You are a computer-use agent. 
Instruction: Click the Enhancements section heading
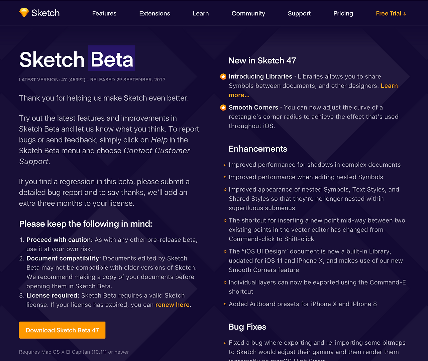[x=257, y=149]
